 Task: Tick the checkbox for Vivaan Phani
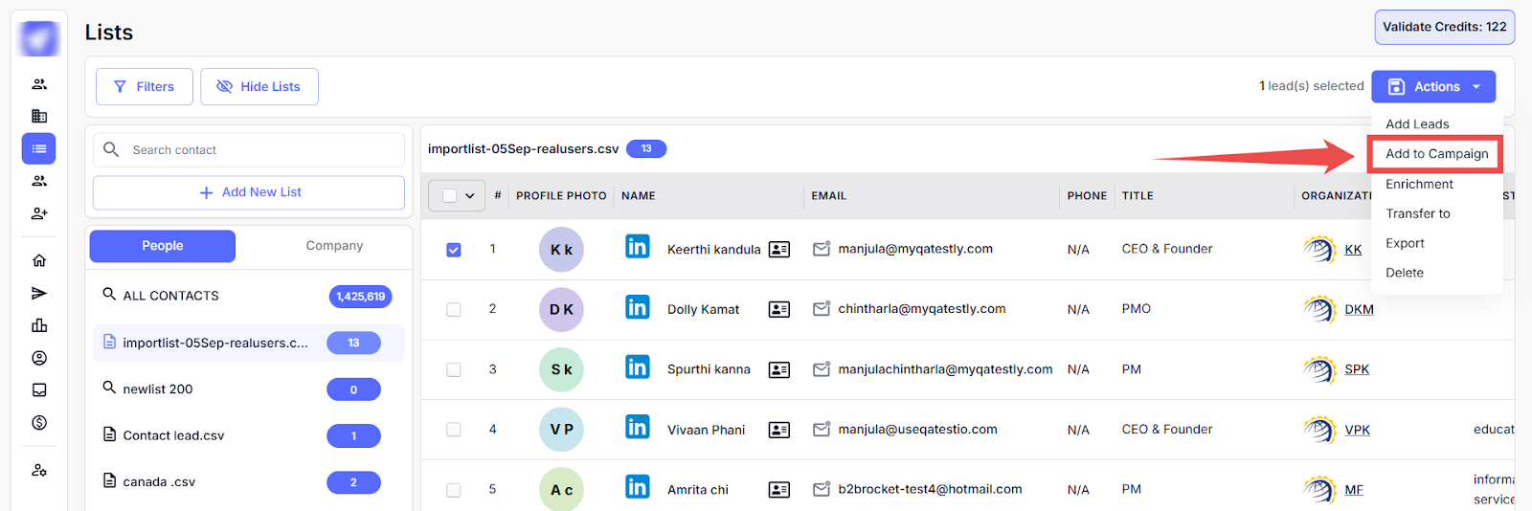point(454,430)
